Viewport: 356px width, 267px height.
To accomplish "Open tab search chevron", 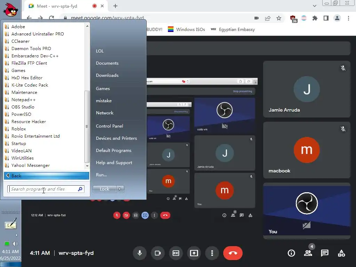I will (x=314, y=6).
